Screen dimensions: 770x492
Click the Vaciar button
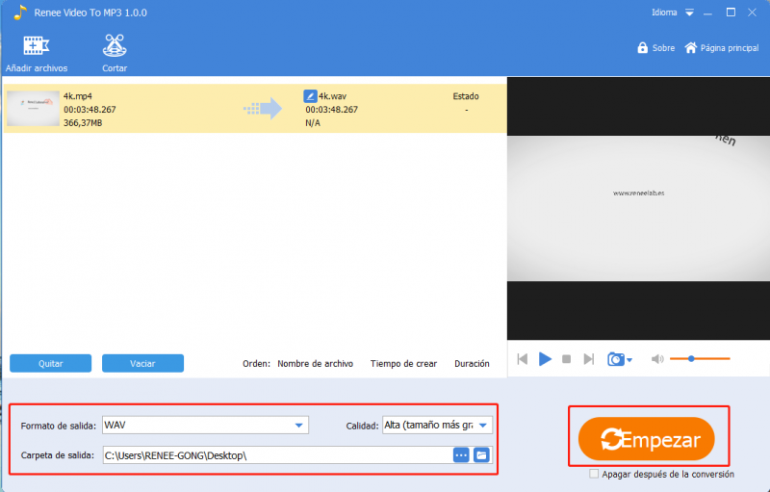pos(142,363)
